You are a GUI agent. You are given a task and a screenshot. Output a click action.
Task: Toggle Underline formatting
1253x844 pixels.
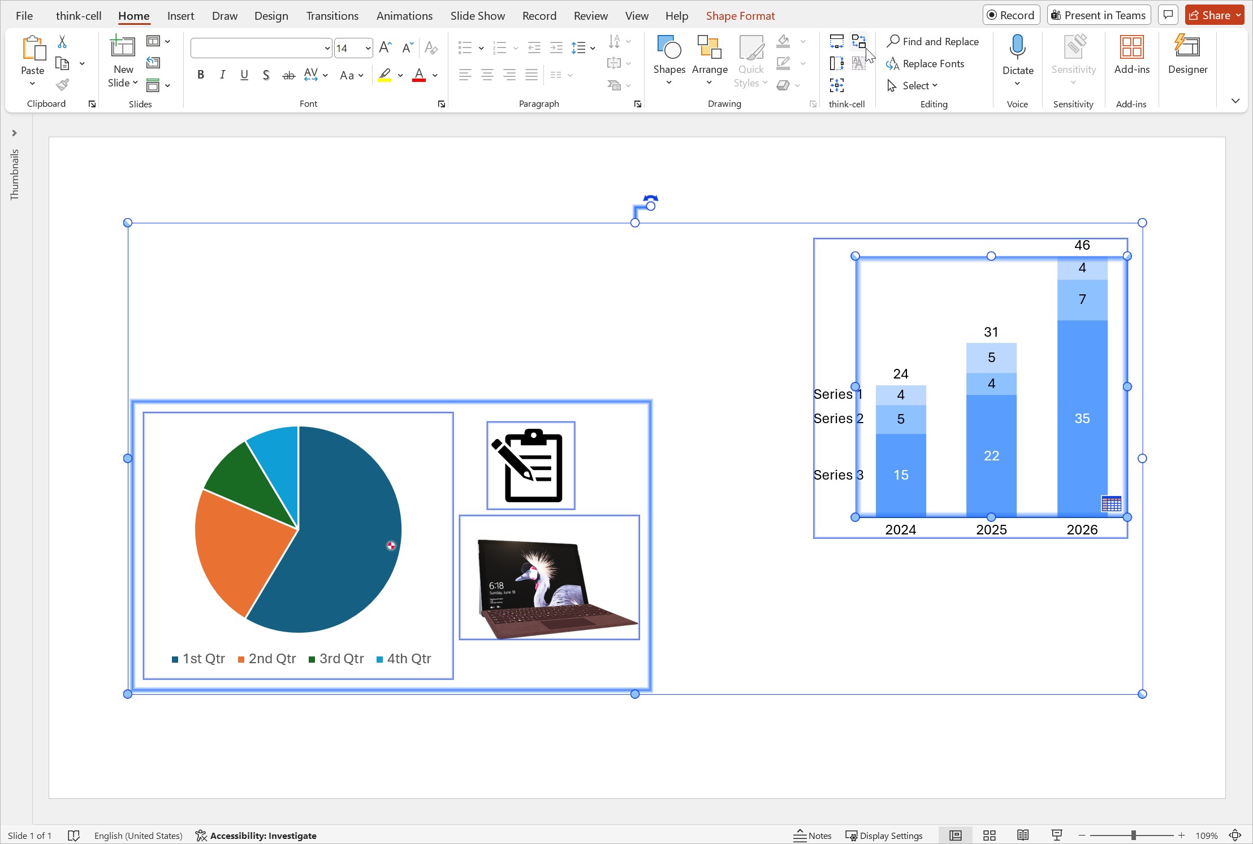[x=244, y=75]
